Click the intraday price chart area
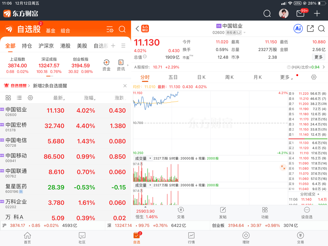Screen dimensions: 328x246 [210, 123]
